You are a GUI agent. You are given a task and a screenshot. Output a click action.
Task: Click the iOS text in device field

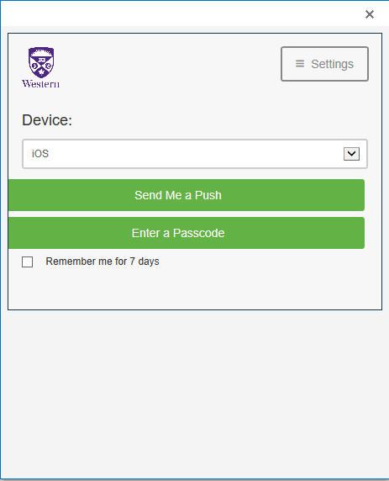[x=40, y=154]
